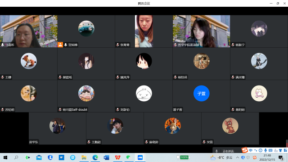Viewport: 288px width, 162px height.
Task: Open Microsoft Edge browser from taskbar
Action: (x=95, y=157)
